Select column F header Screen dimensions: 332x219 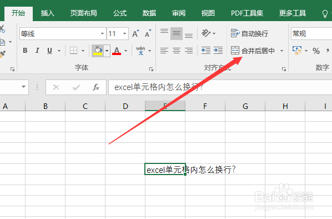pos(205,106)
